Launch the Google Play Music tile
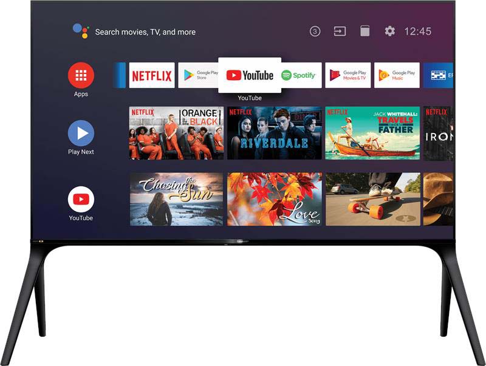Image resolution: width=486 pixels, height=366 pixels. pos(397,75)
